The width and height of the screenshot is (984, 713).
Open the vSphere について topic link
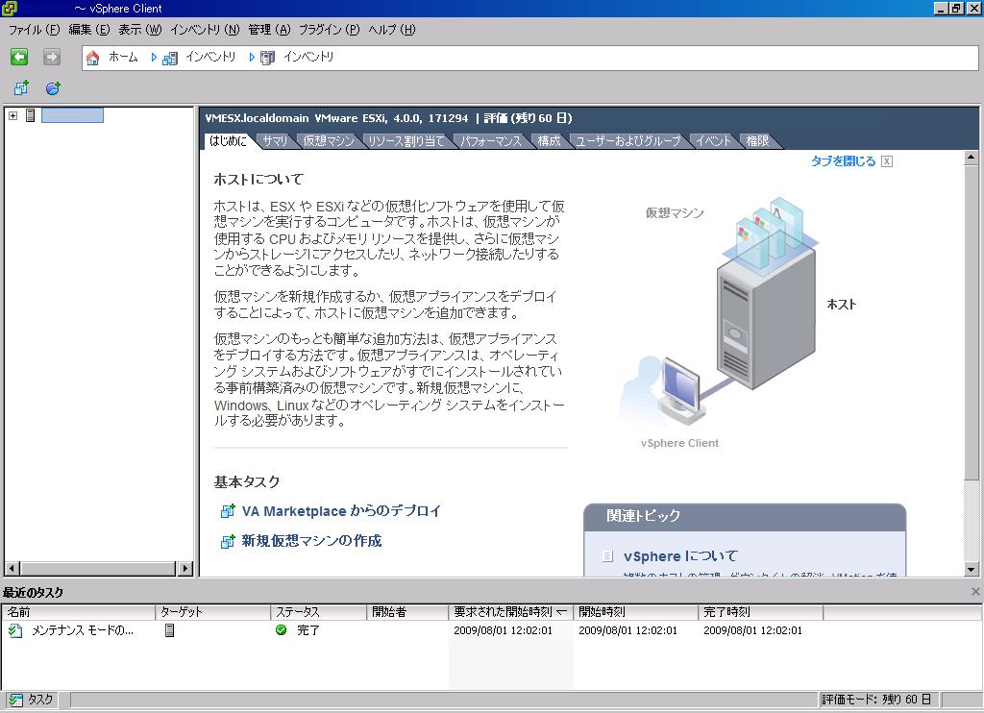pyautogui.click(x=681, y=556)
